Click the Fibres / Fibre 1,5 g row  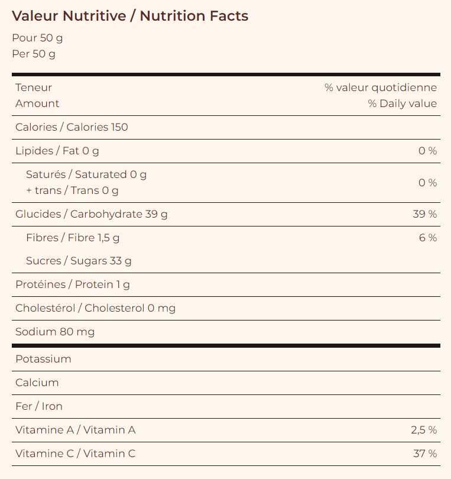[x=73, y=238]
